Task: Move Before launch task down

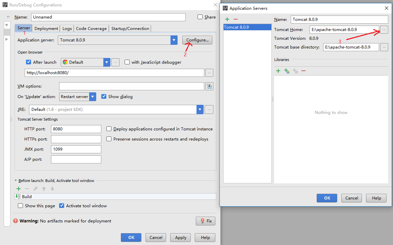Action: tap(52, 189)
